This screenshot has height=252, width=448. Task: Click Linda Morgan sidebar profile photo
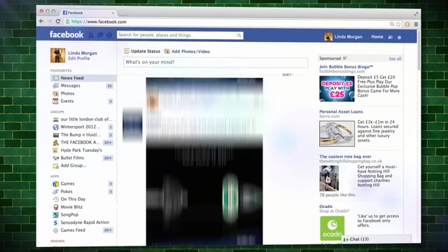(x=58, y=55)
